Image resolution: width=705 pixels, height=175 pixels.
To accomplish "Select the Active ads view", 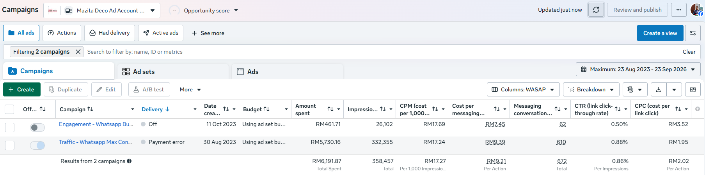I will pyautogui.click(x=161, y=33).
